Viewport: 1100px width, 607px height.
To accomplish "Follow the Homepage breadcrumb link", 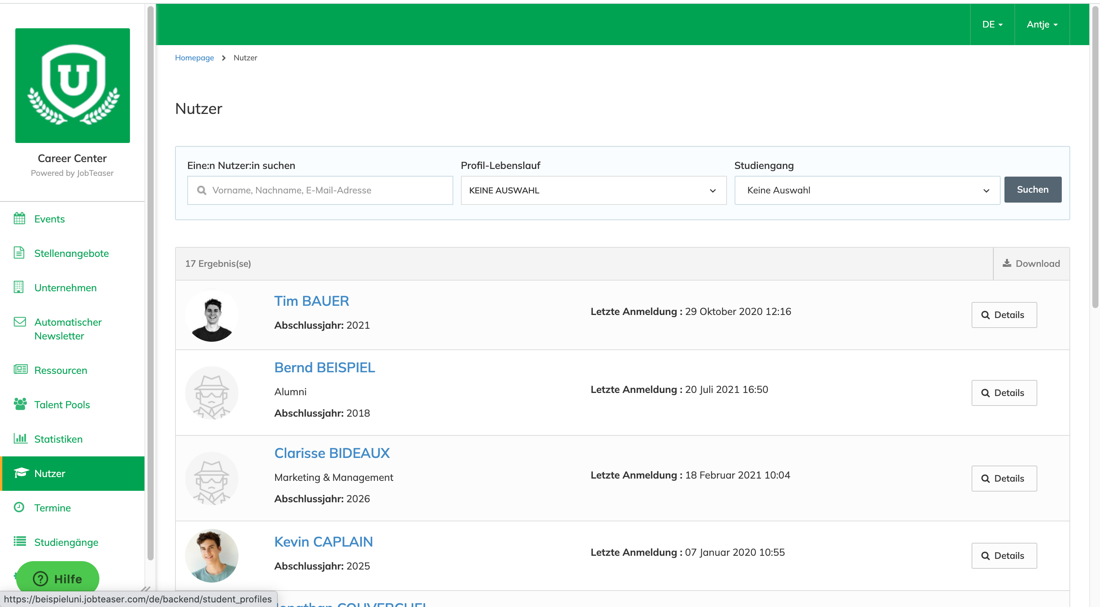I will 194,58.
